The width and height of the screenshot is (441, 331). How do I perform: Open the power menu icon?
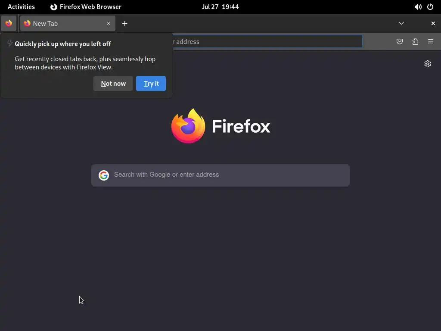430,7
